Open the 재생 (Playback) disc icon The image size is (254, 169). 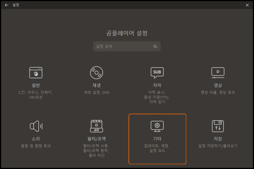97,73
